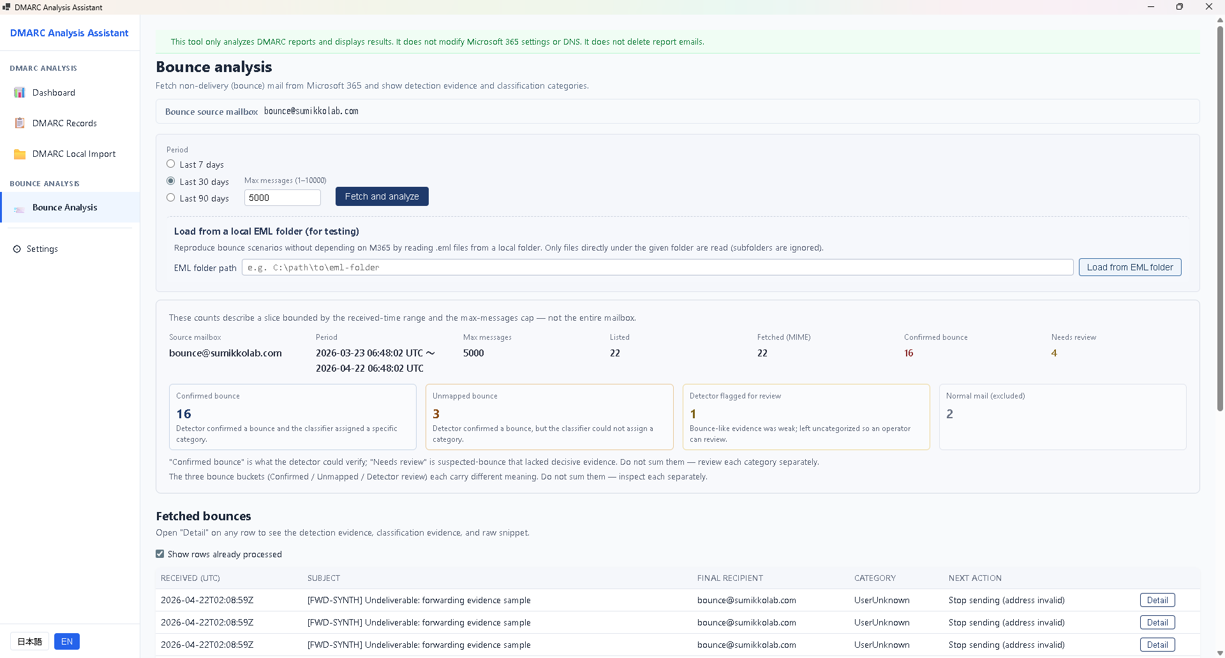Screen dimensions: 1225x658
Task: Click the scrollbar down arrow
Action: (1220, 653)
